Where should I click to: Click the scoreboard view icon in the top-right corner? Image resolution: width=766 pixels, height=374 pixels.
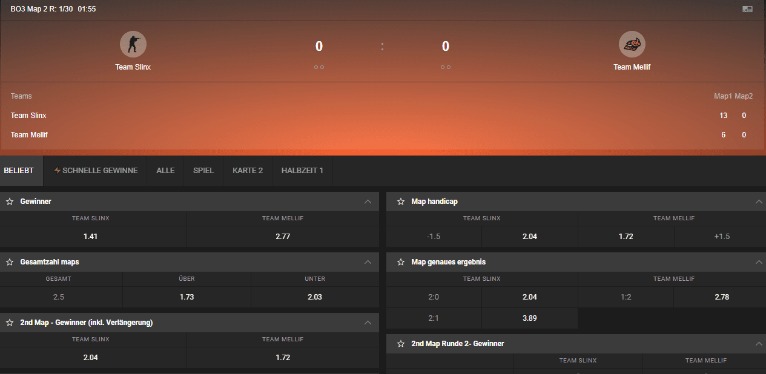[x=747, y=9]
